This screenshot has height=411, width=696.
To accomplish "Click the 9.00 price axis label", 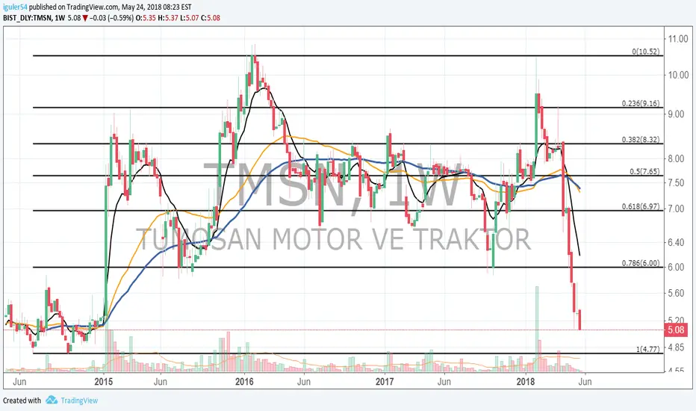I will click(x=676, y=114).
